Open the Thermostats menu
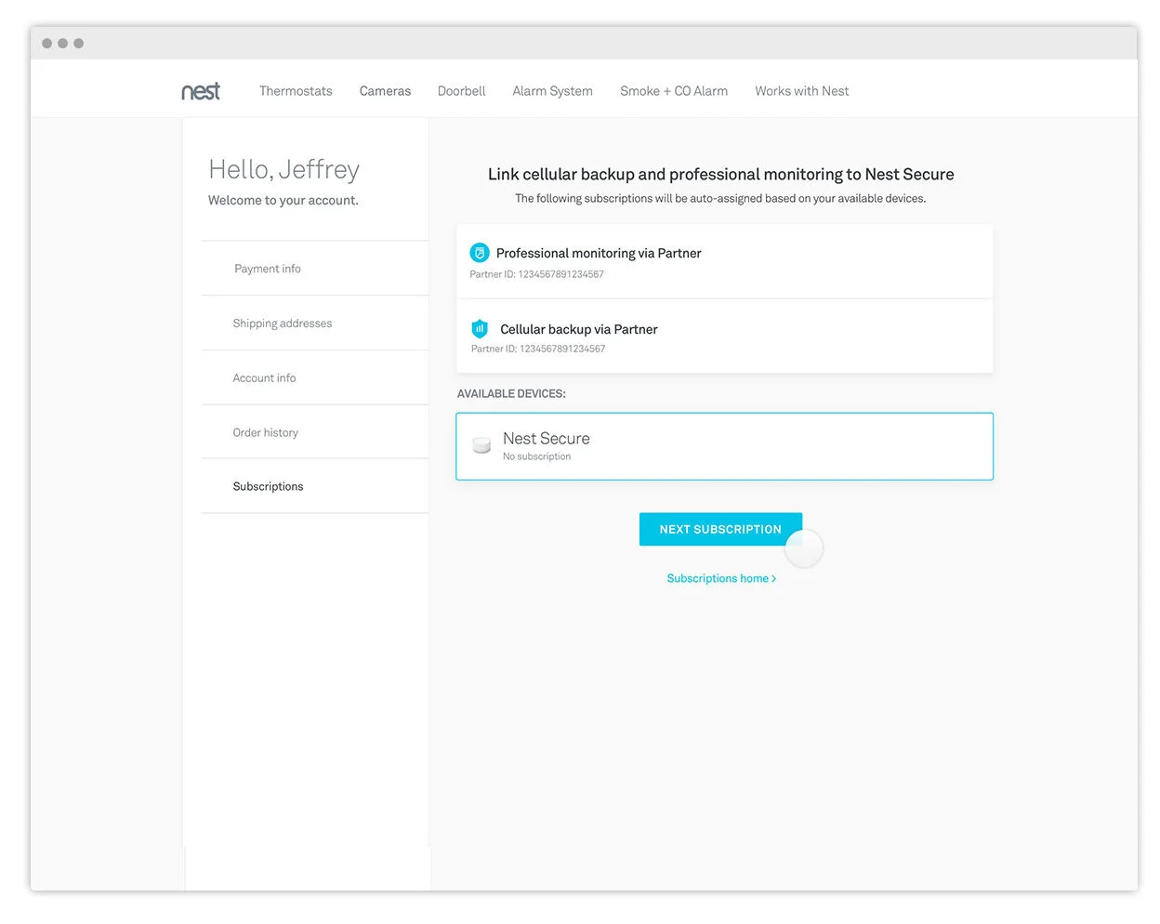This screenshot has height=924, width=1160. (x=296, y=91)
